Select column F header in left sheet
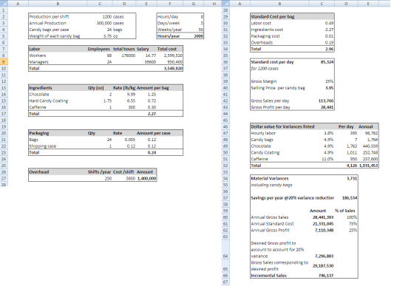This screenshot has width=414, height=286. click(x=170, y=4)
